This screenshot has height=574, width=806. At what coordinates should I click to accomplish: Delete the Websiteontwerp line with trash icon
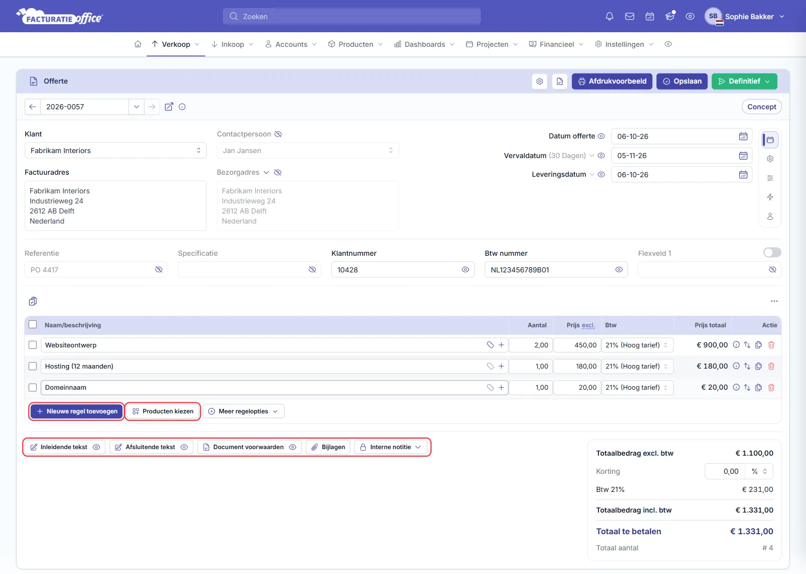tap(771, 345)
